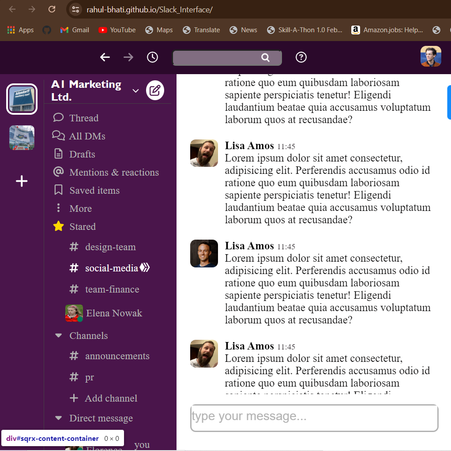Image resolution: width=451 pixels, height=451 pixels.
Task: Expand the AI Marketing Ltd. workspace dropdown
Action: 135,91
